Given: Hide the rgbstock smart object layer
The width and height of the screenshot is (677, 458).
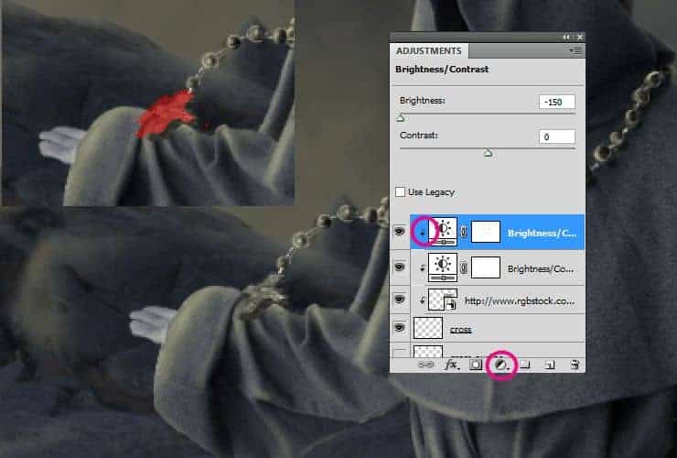Looking at the screenshot, I should click(400, 299).
